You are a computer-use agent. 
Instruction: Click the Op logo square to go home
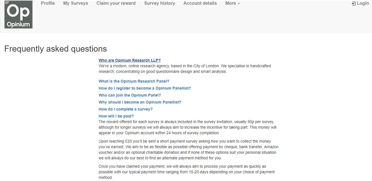[18, 14]
